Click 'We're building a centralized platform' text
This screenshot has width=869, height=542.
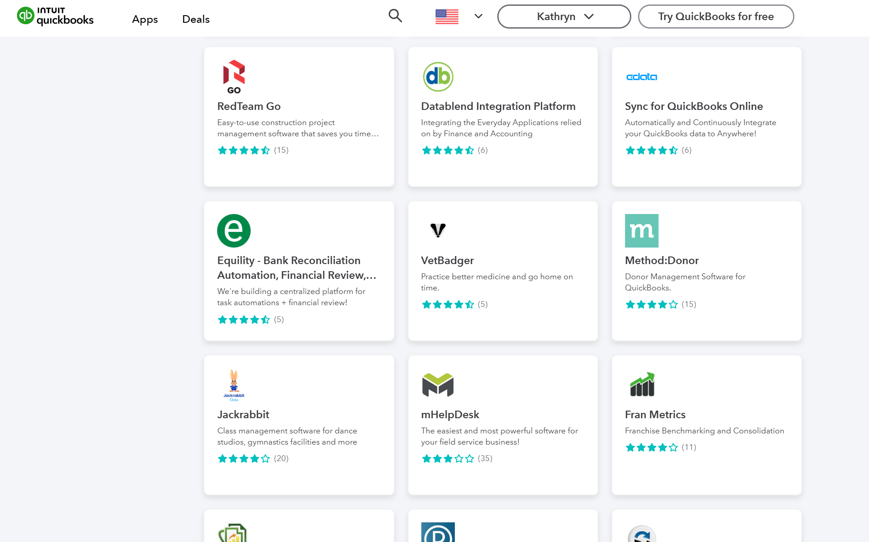click(291, 297)
